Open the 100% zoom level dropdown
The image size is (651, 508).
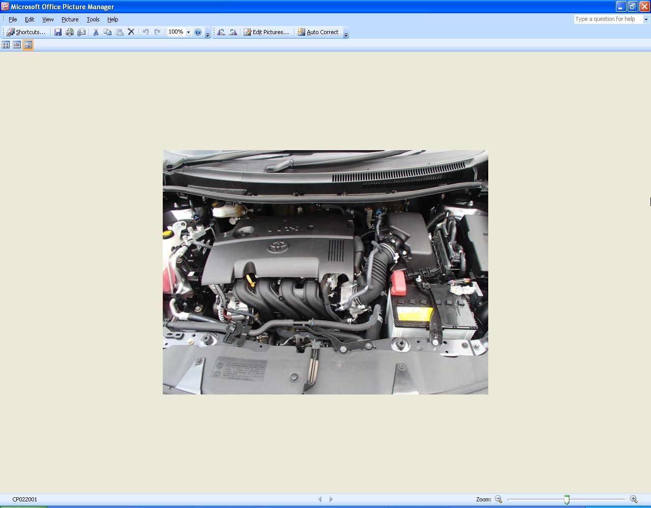click(x=188, y=32)
